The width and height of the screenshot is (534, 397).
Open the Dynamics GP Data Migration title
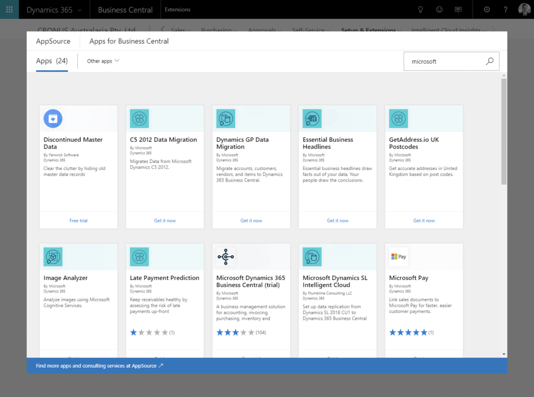[x=242, y=143]
